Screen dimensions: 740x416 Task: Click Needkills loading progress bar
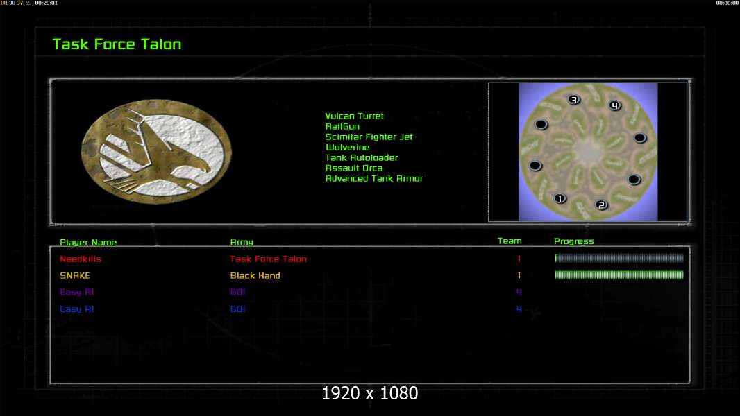point(619,258)
